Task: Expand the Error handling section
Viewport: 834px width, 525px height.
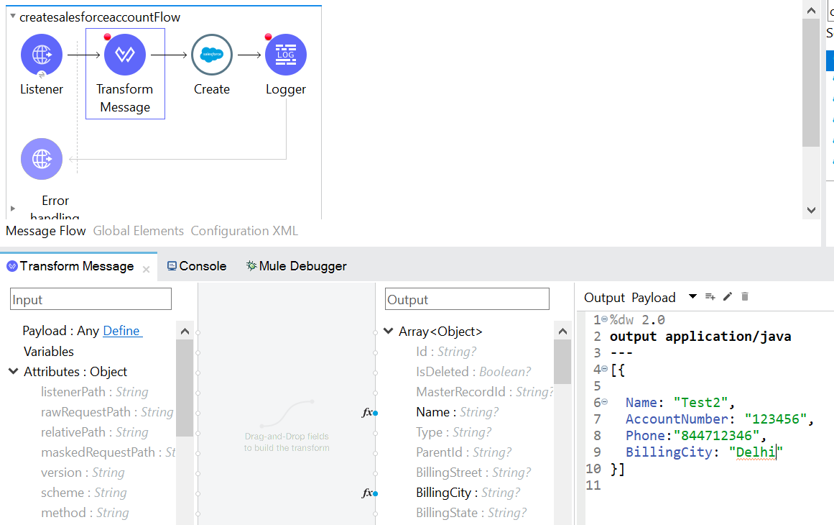Action: (13, 209)
